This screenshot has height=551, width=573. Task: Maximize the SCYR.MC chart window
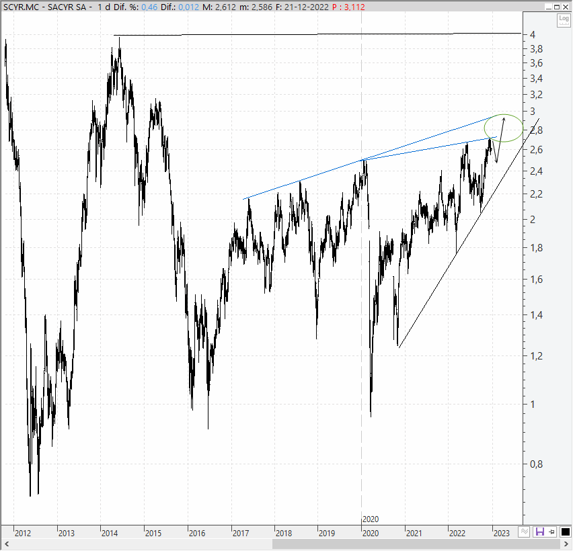click(557, 7)
